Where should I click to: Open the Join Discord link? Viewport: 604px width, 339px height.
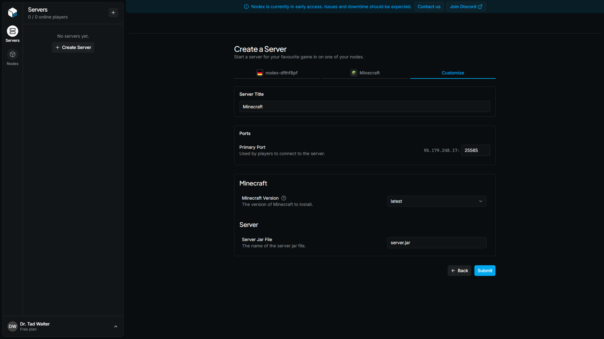[x=466, y=7]
